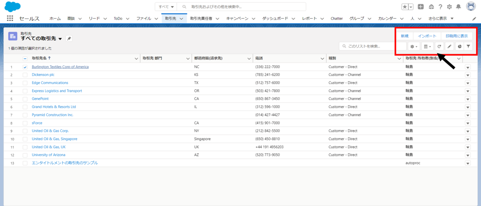Check the University of Arizona checkbox
Viewport: 481px width, 206px height.
[x=25, y=155]
